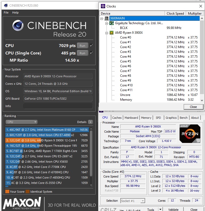Select the CPU tab in CPU-Z

[105, 117]
